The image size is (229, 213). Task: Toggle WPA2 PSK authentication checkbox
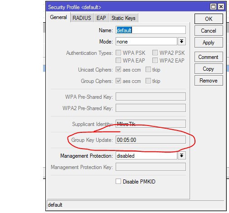(155, 53)
